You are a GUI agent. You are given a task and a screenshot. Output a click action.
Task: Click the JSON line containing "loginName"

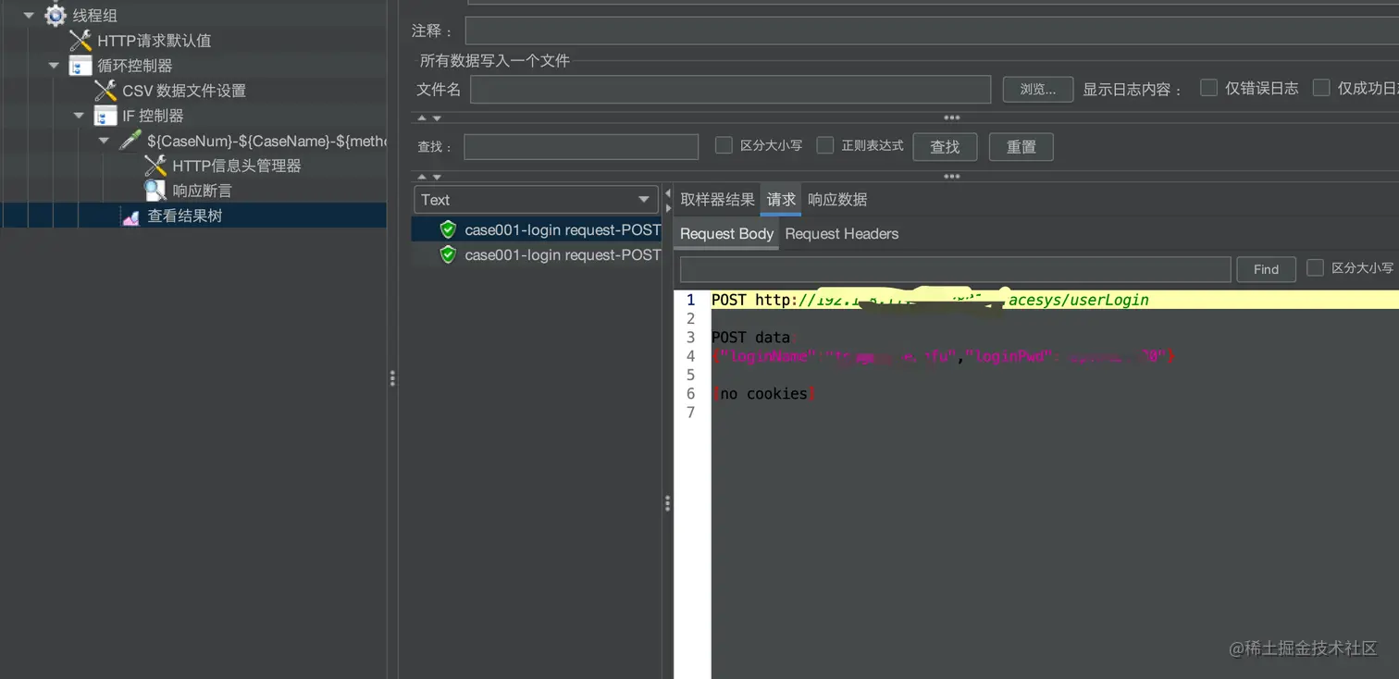tap(943, 356)
